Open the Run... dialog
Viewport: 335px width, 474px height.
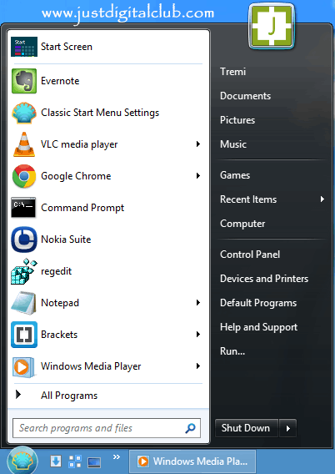click(x=232, y=351)
